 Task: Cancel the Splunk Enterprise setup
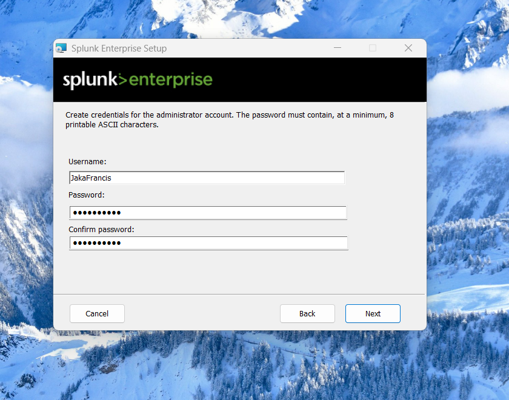(97, 314)
